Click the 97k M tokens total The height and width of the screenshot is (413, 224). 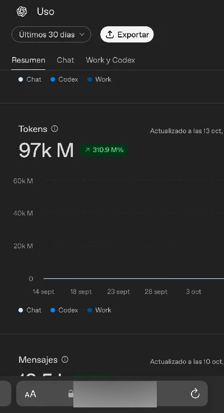click(46, 150)
